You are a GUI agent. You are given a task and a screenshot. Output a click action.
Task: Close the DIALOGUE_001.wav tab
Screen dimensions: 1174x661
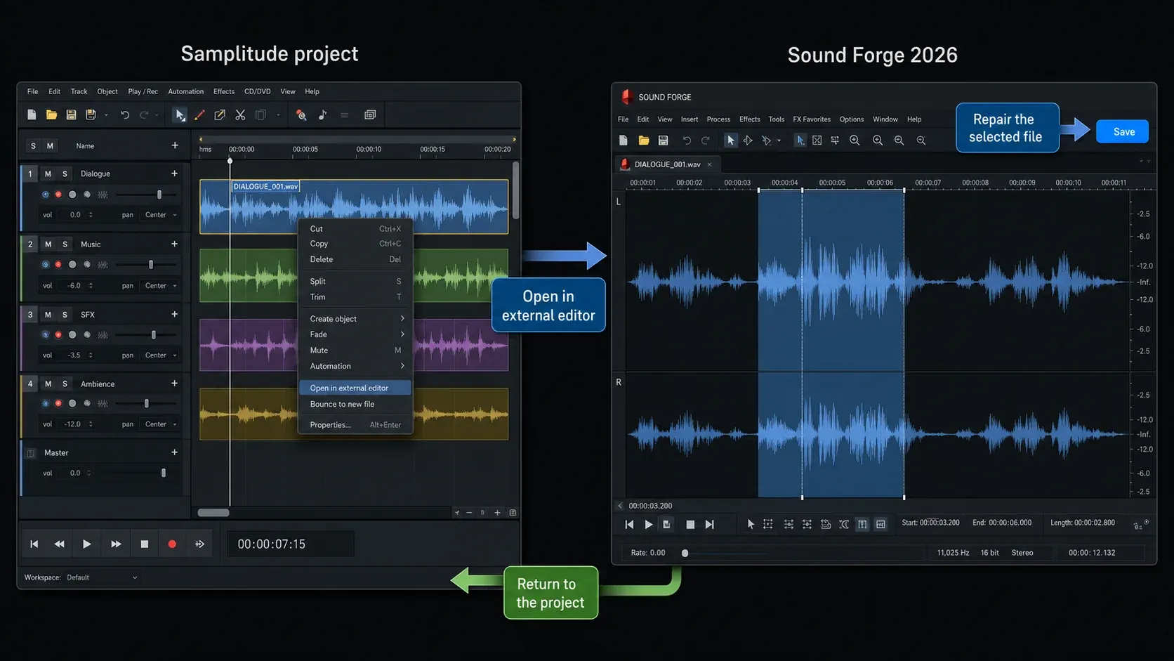tap(709, 164)
